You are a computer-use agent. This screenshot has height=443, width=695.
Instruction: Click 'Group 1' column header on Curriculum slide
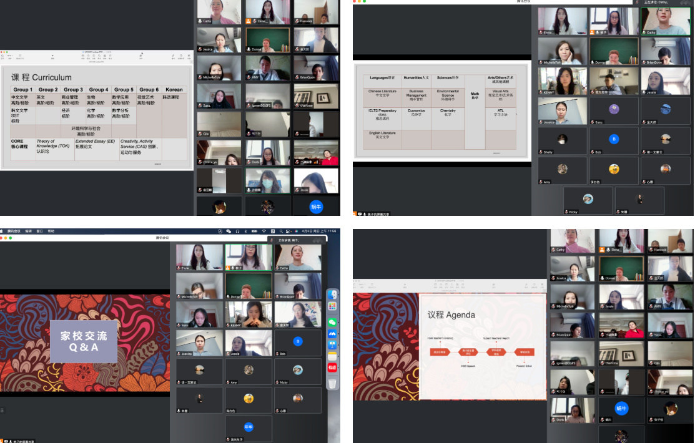[x=23, y=89]
